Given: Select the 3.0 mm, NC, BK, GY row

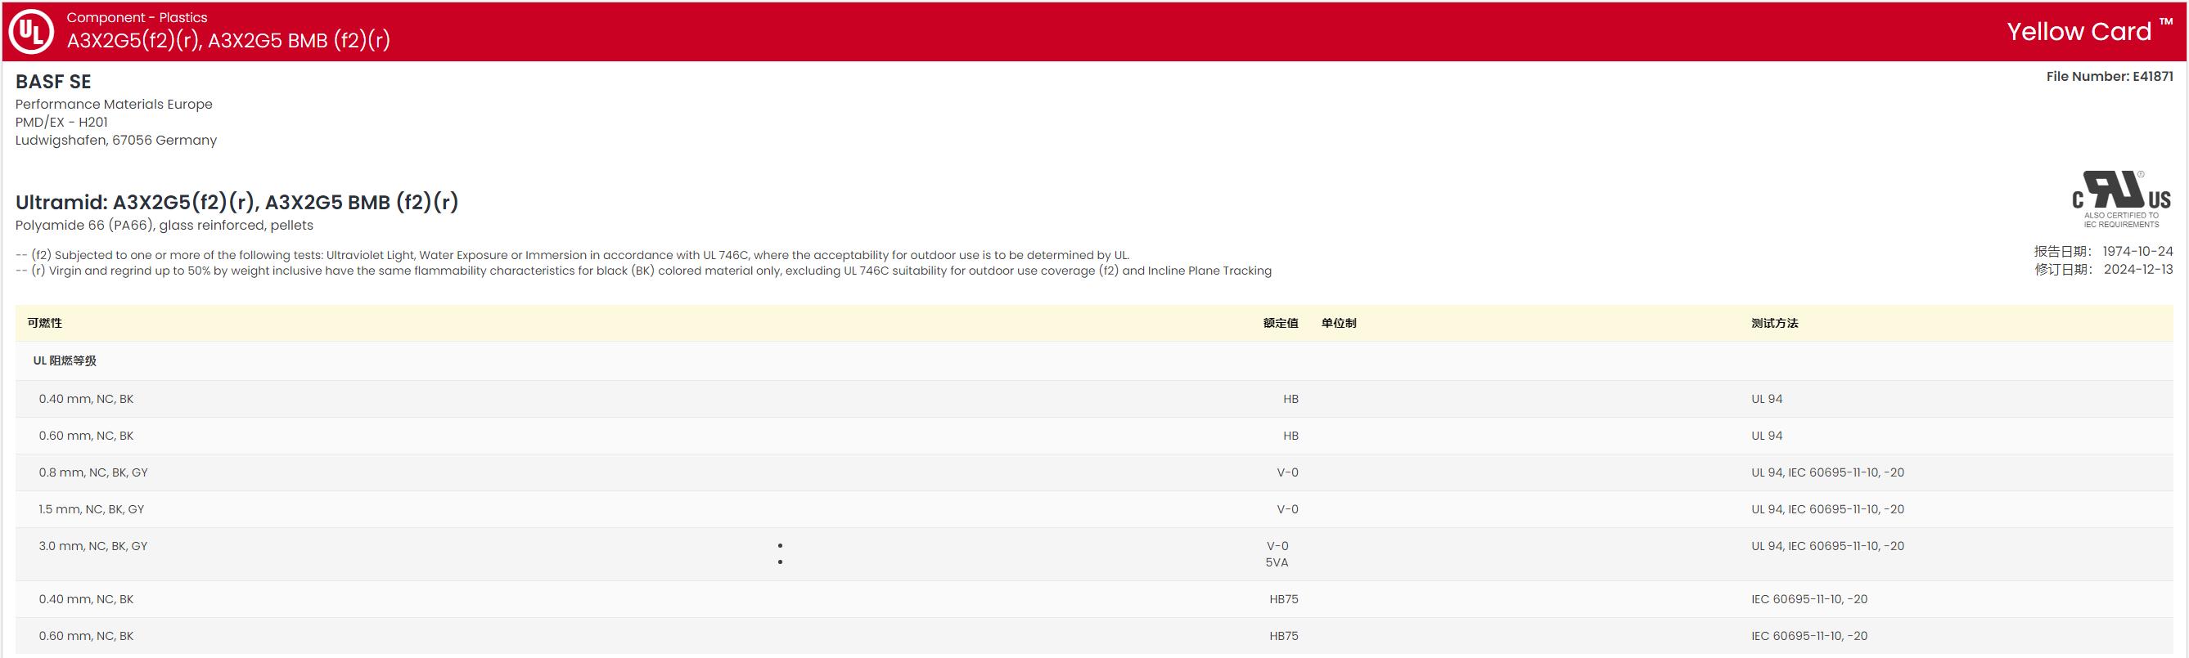Looking at the screenshot, I should [x=1093, y=554].
